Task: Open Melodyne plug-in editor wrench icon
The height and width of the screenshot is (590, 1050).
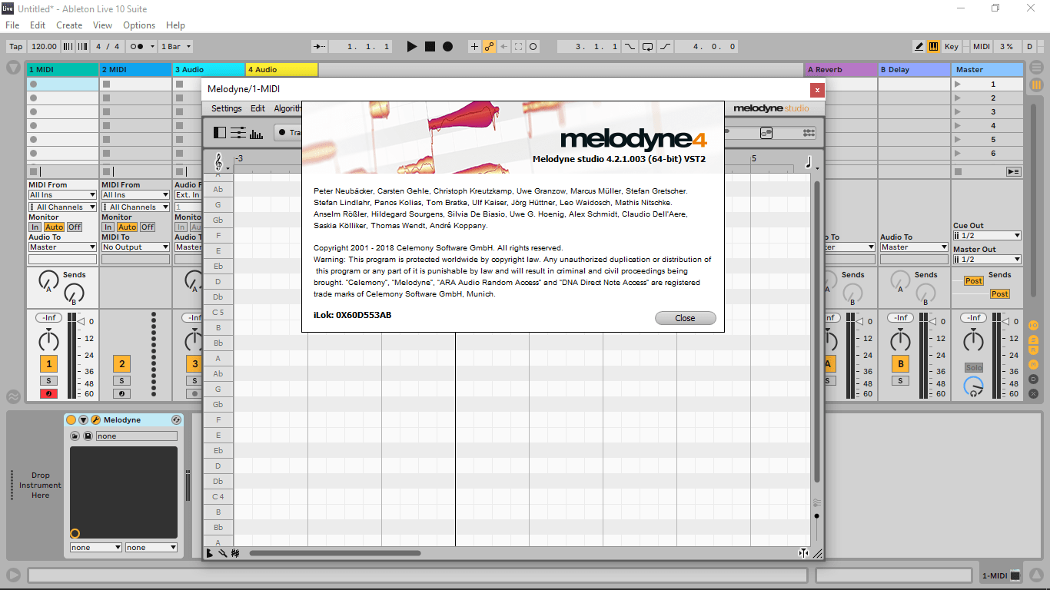Action: tap(95, 420)
